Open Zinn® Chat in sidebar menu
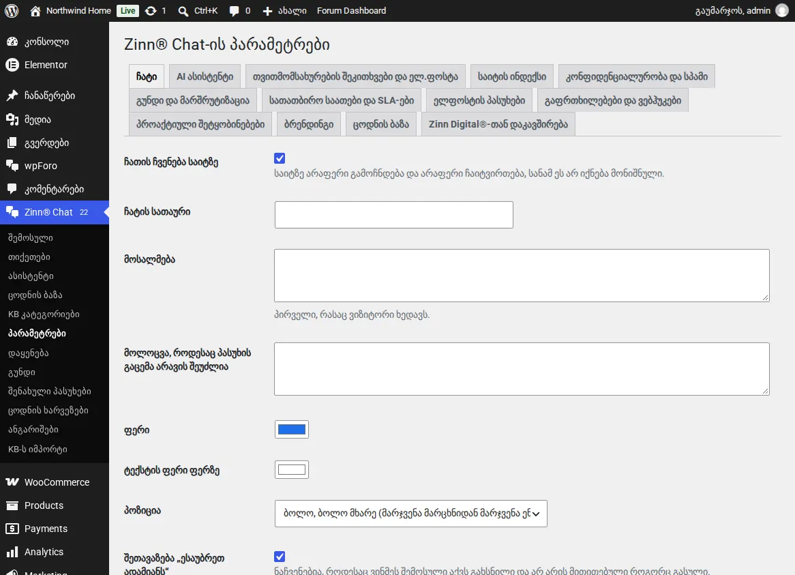Viewport: 795px width, 575px height. 55,212
